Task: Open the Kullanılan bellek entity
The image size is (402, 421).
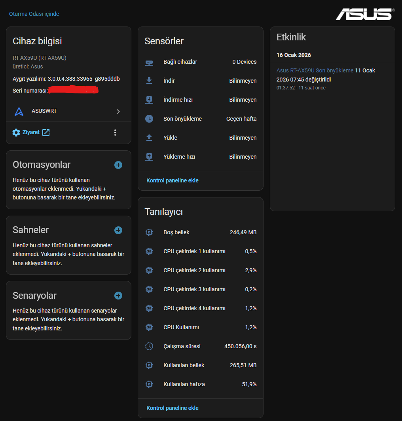Action: click(x=201, y=366)
